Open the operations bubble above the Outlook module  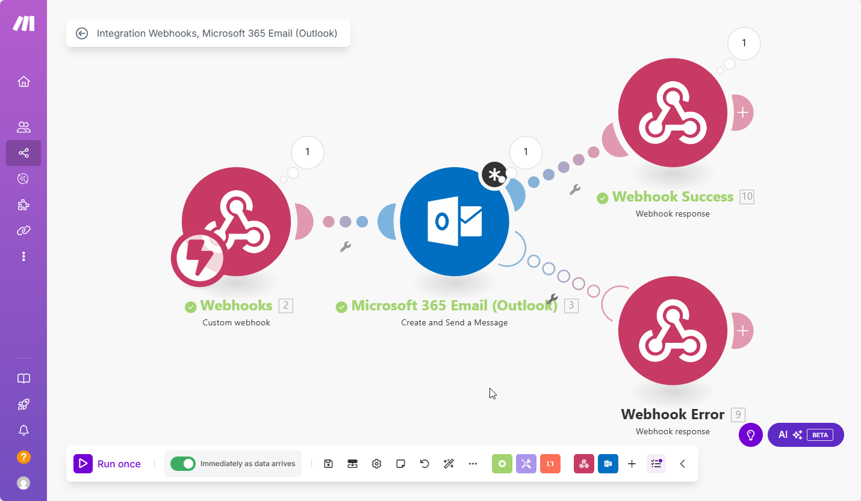pos(526,152)
